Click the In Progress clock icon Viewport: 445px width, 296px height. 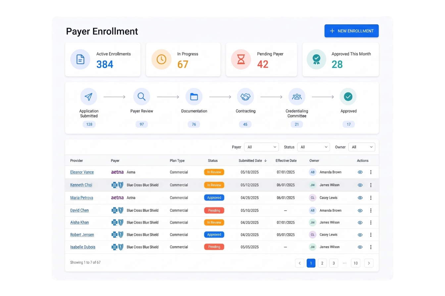coord(162,59)
